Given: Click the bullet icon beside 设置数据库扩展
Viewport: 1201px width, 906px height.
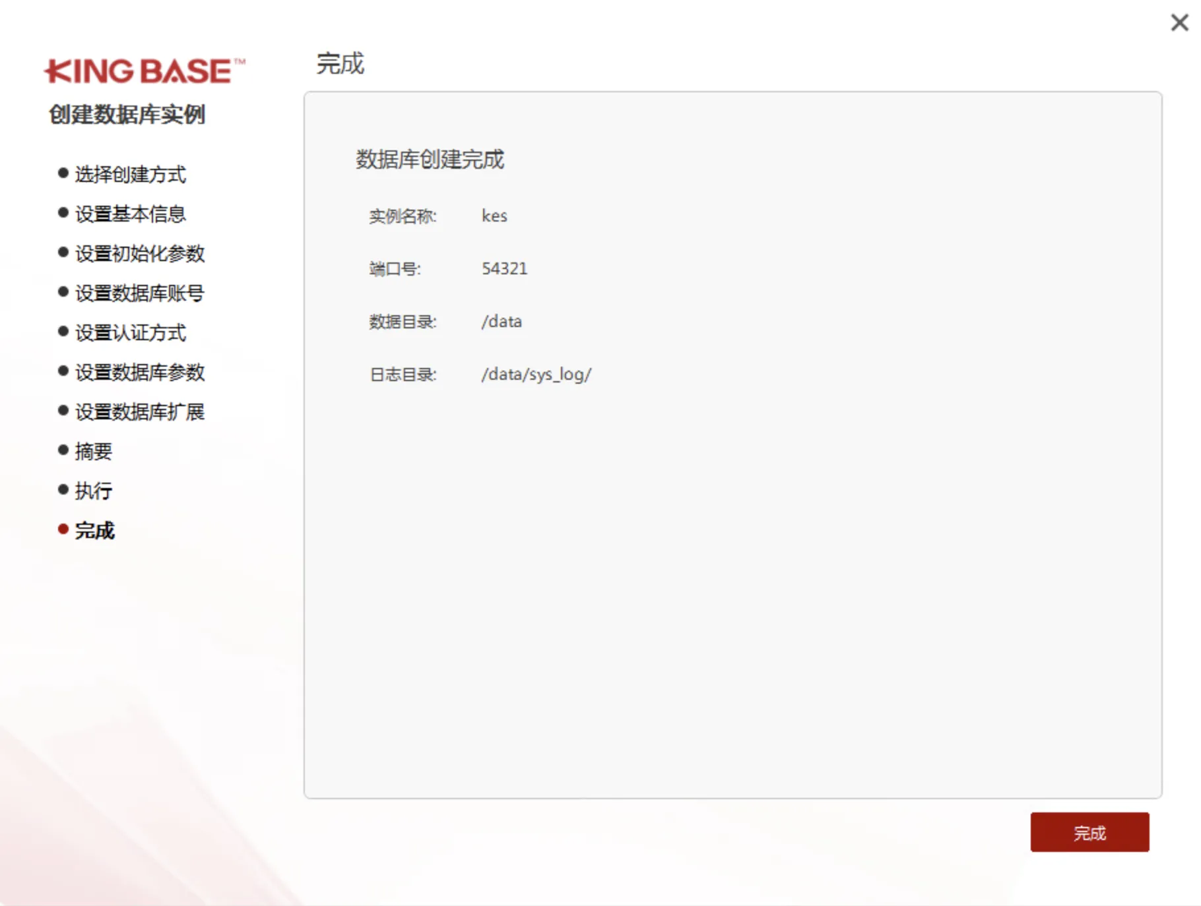Looking at the screenshot, I should point(62,411).
